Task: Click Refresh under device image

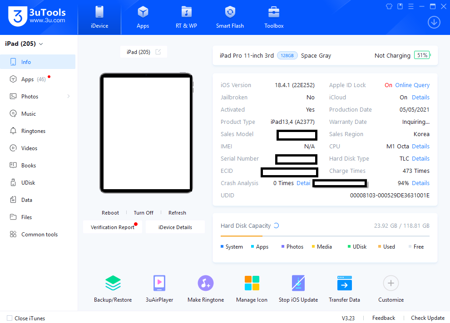Action: tap(177, 213)
